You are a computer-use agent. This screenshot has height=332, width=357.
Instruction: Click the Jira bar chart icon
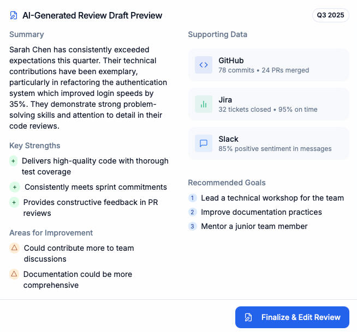pos(204,104)
